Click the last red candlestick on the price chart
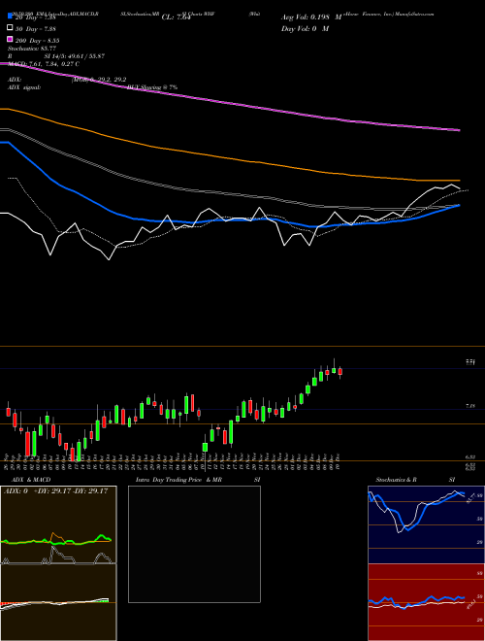The height and width of the screenshot is (641, 485). (x=340, y=372)
